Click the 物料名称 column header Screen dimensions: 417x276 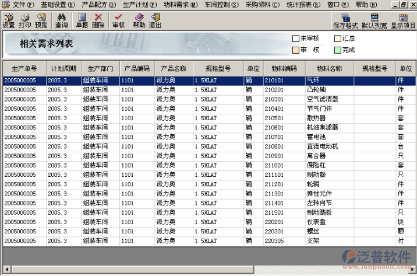(x=328, y=68)
